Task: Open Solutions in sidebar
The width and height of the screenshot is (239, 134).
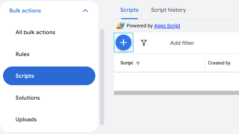Action: (28, 98)
